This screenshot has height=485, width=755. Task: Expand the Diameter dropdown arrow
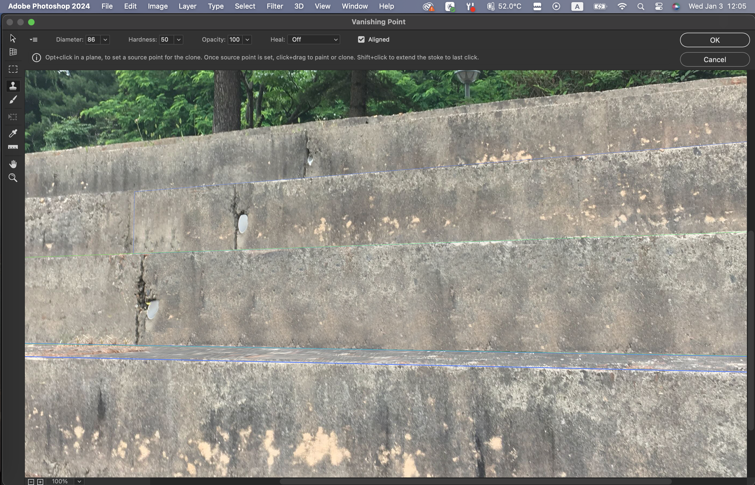coord(105,40)
